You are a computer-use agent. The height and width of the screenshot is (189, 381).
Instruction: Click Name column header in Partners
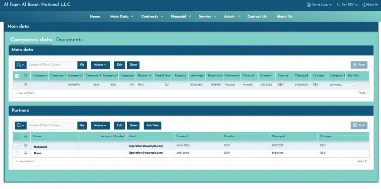(55, 136)
